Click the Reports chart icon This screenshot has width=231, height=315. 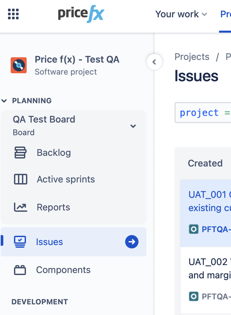coord(20,207)
